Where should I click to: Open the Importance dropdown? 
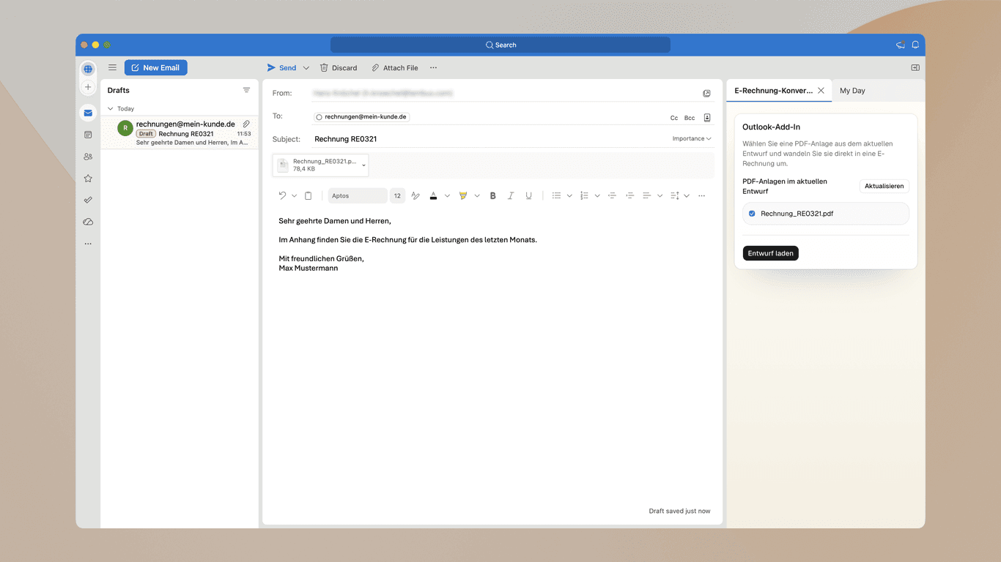[690, 138]
